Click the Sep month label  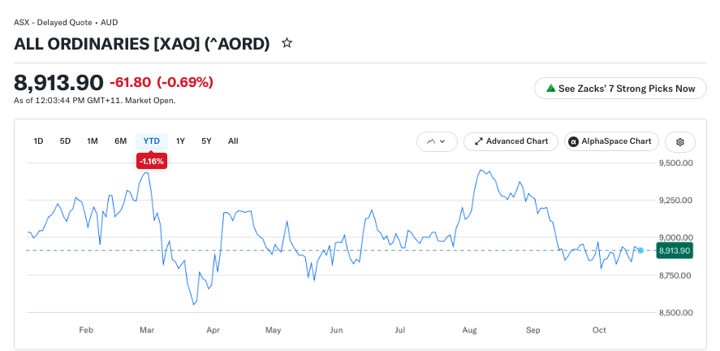pos(533,330)
